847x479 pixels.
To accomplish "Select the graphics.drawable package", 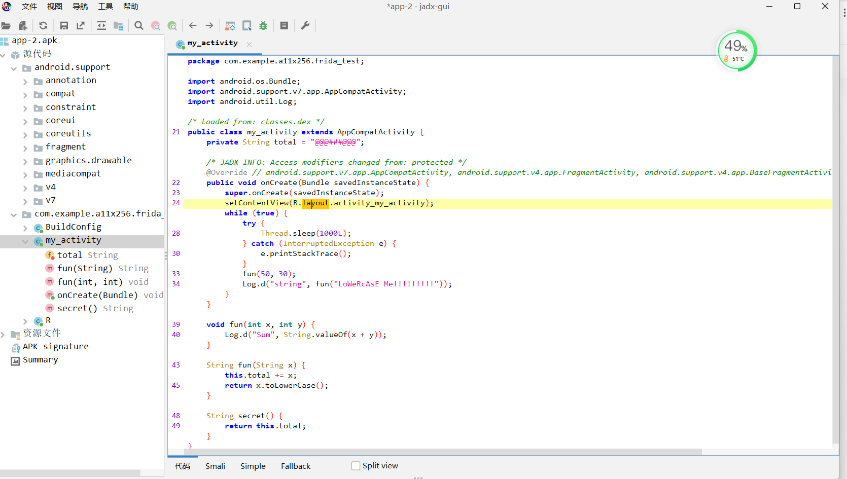I will (x=89, y=161).
